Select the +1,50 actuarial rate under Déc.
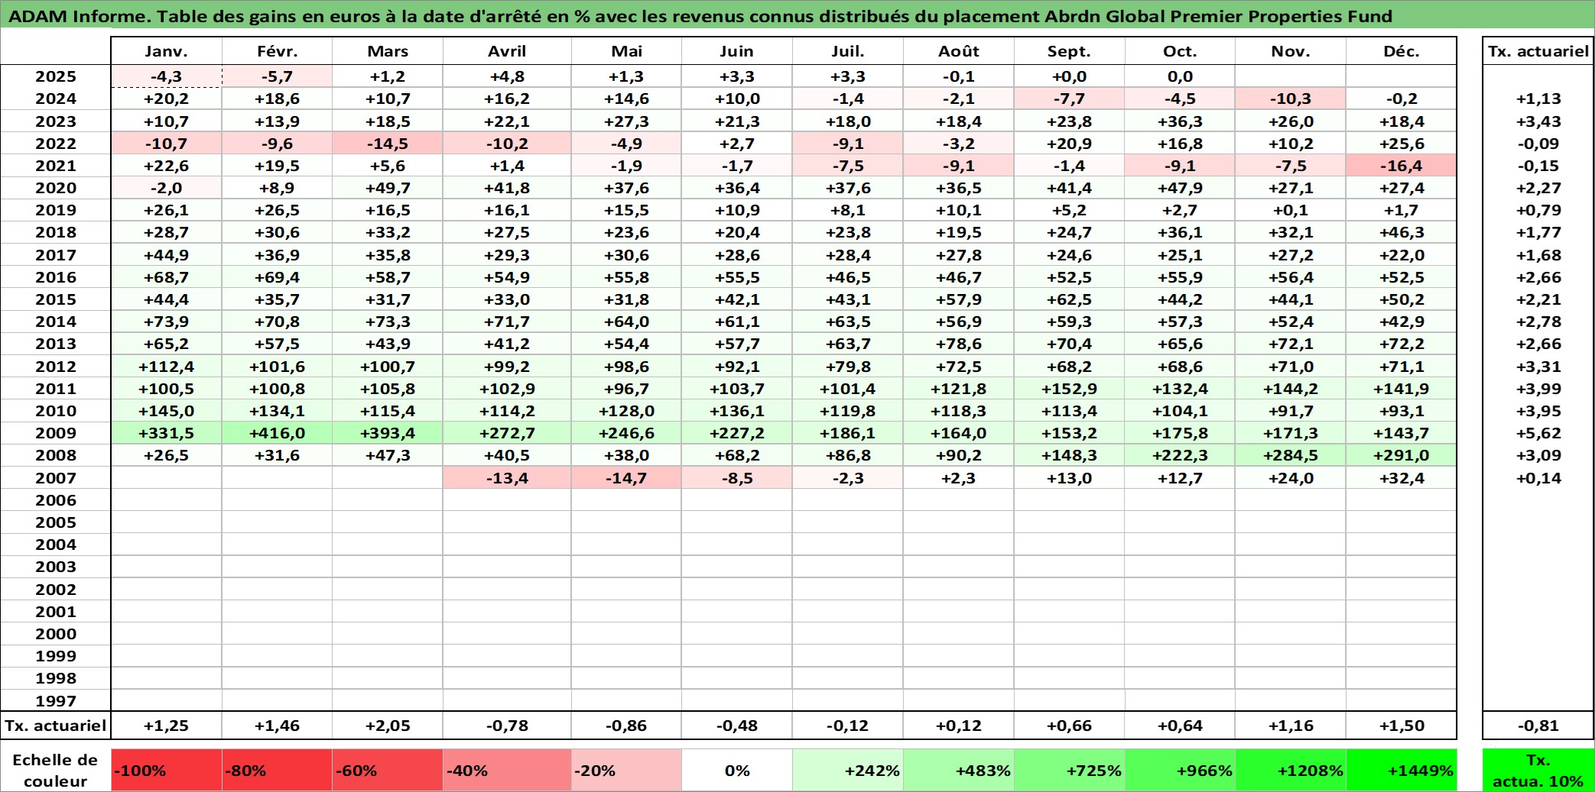The height and width of the screenshot is (792, 1595). (1401, 726)
